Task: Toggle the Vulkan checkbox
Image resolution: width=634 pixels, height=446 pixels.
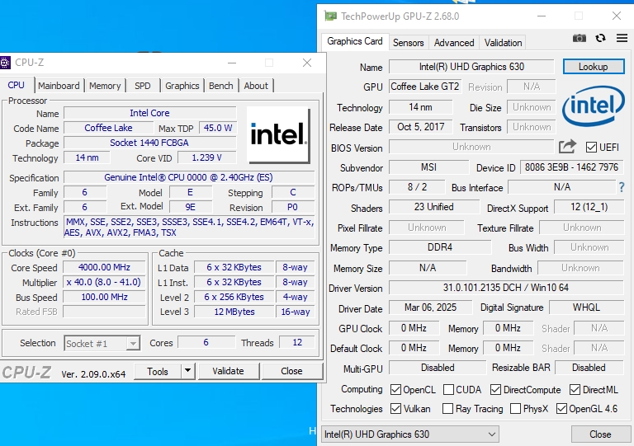Action: 395,408
